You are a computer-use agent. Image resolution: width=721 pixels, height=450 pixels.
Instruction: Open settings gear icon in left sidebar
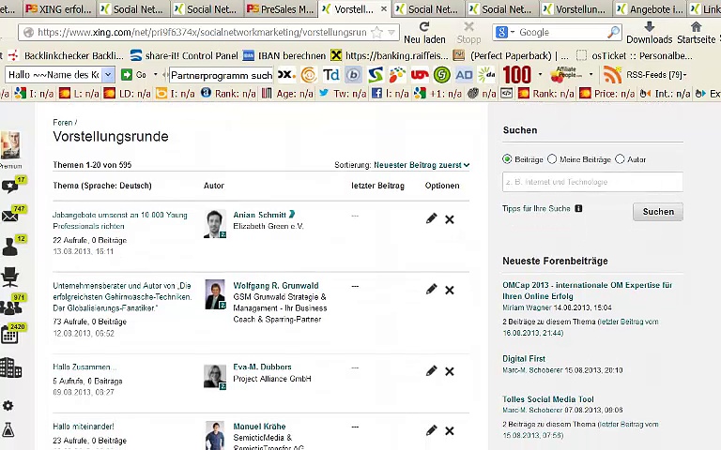8,406
